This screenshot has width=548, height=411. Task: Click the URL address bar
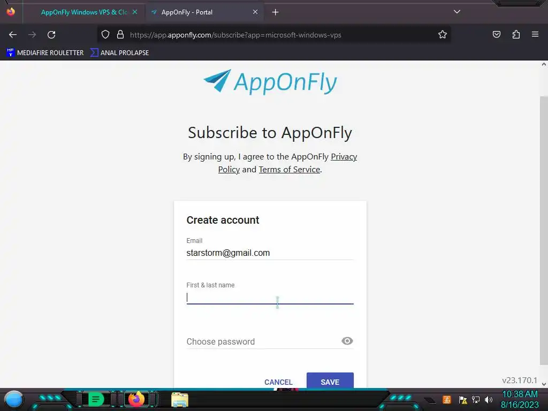pyautogui.click(x=273, y=35)
